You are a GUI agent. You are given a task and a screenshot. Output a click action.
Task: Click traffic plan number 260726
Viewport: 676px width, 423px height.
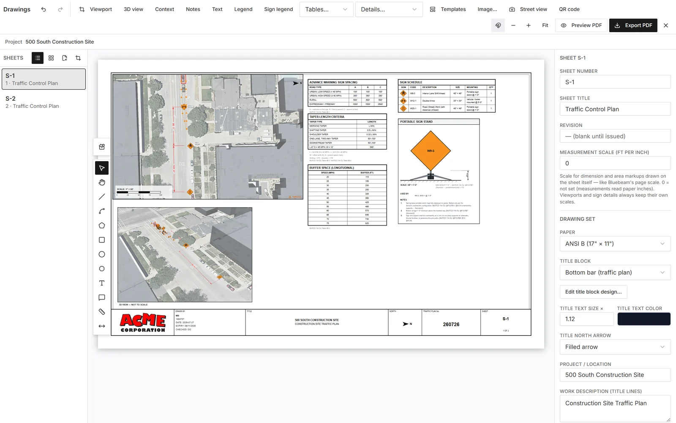click(x=451, y=324)
